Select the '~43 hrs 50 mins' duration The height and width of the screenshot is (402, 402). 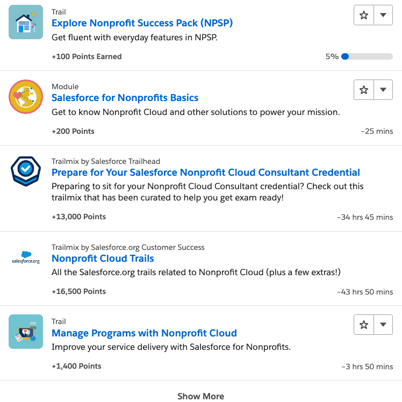point(365,292)
